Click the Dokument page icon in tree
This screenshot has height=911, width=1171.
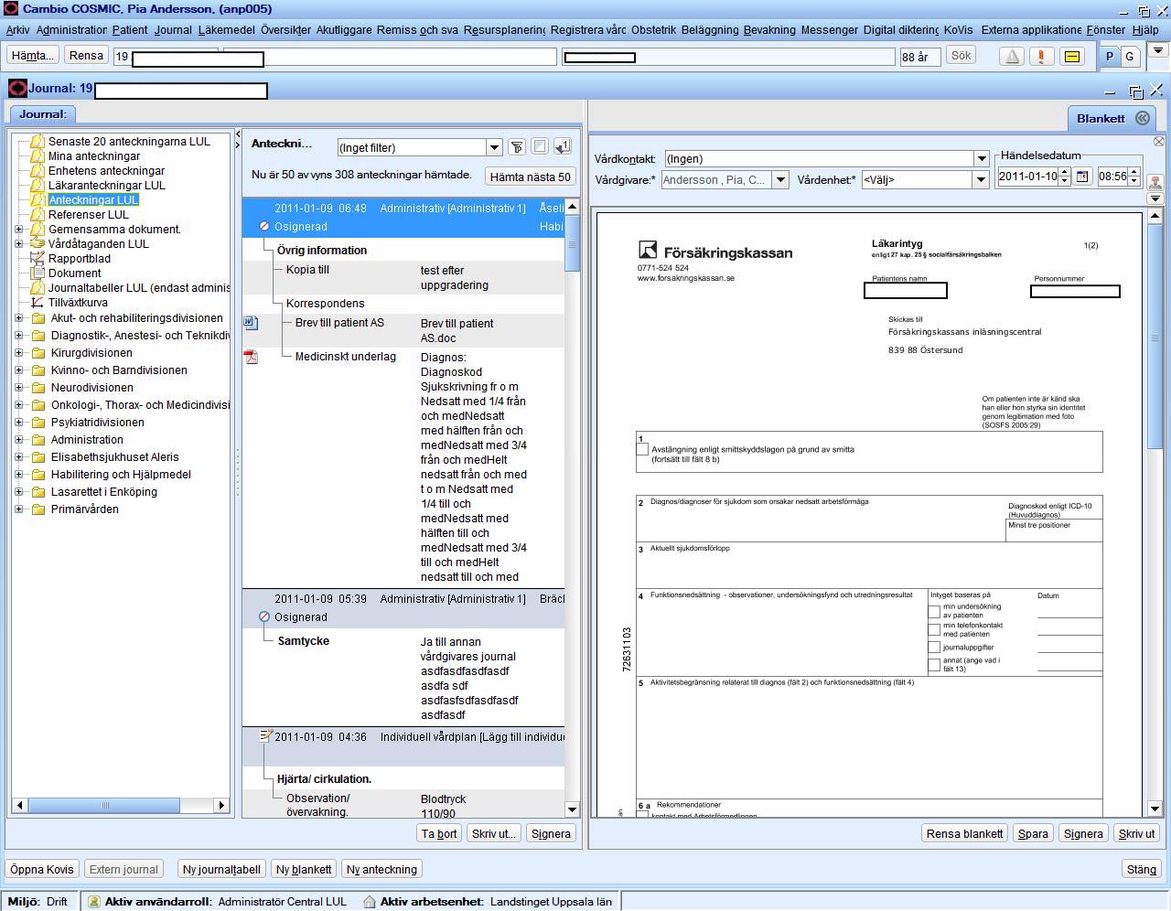(38, 273)
